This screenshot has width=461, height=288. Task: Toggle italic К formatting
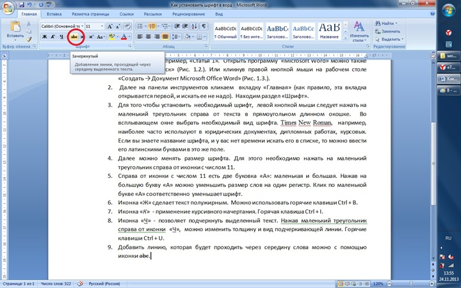[x=53, y=36]
